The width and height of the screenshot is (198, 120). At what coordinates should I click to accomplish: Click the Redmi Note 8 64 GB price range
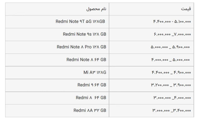[170, 60]
